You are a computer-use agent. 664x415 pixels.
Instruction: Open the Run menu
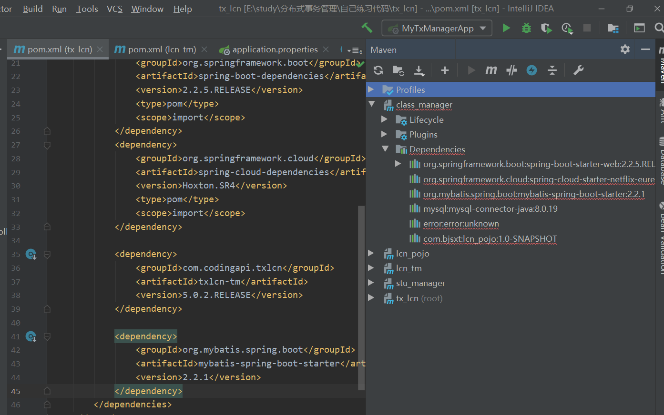pos(59,9)
